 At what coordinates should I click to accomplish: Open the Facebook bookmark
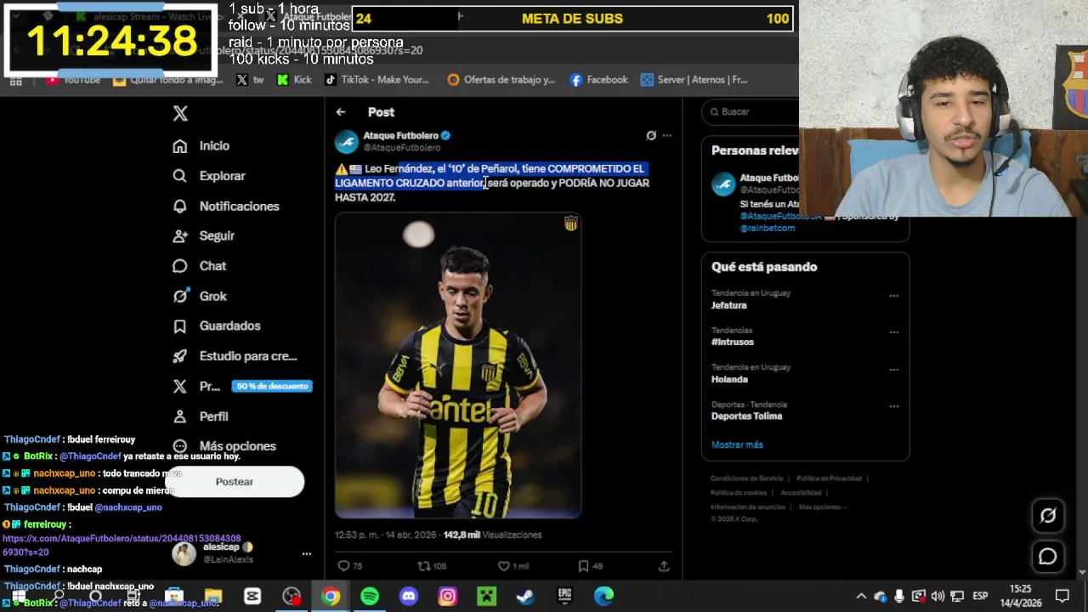click(x=599, y=80)
